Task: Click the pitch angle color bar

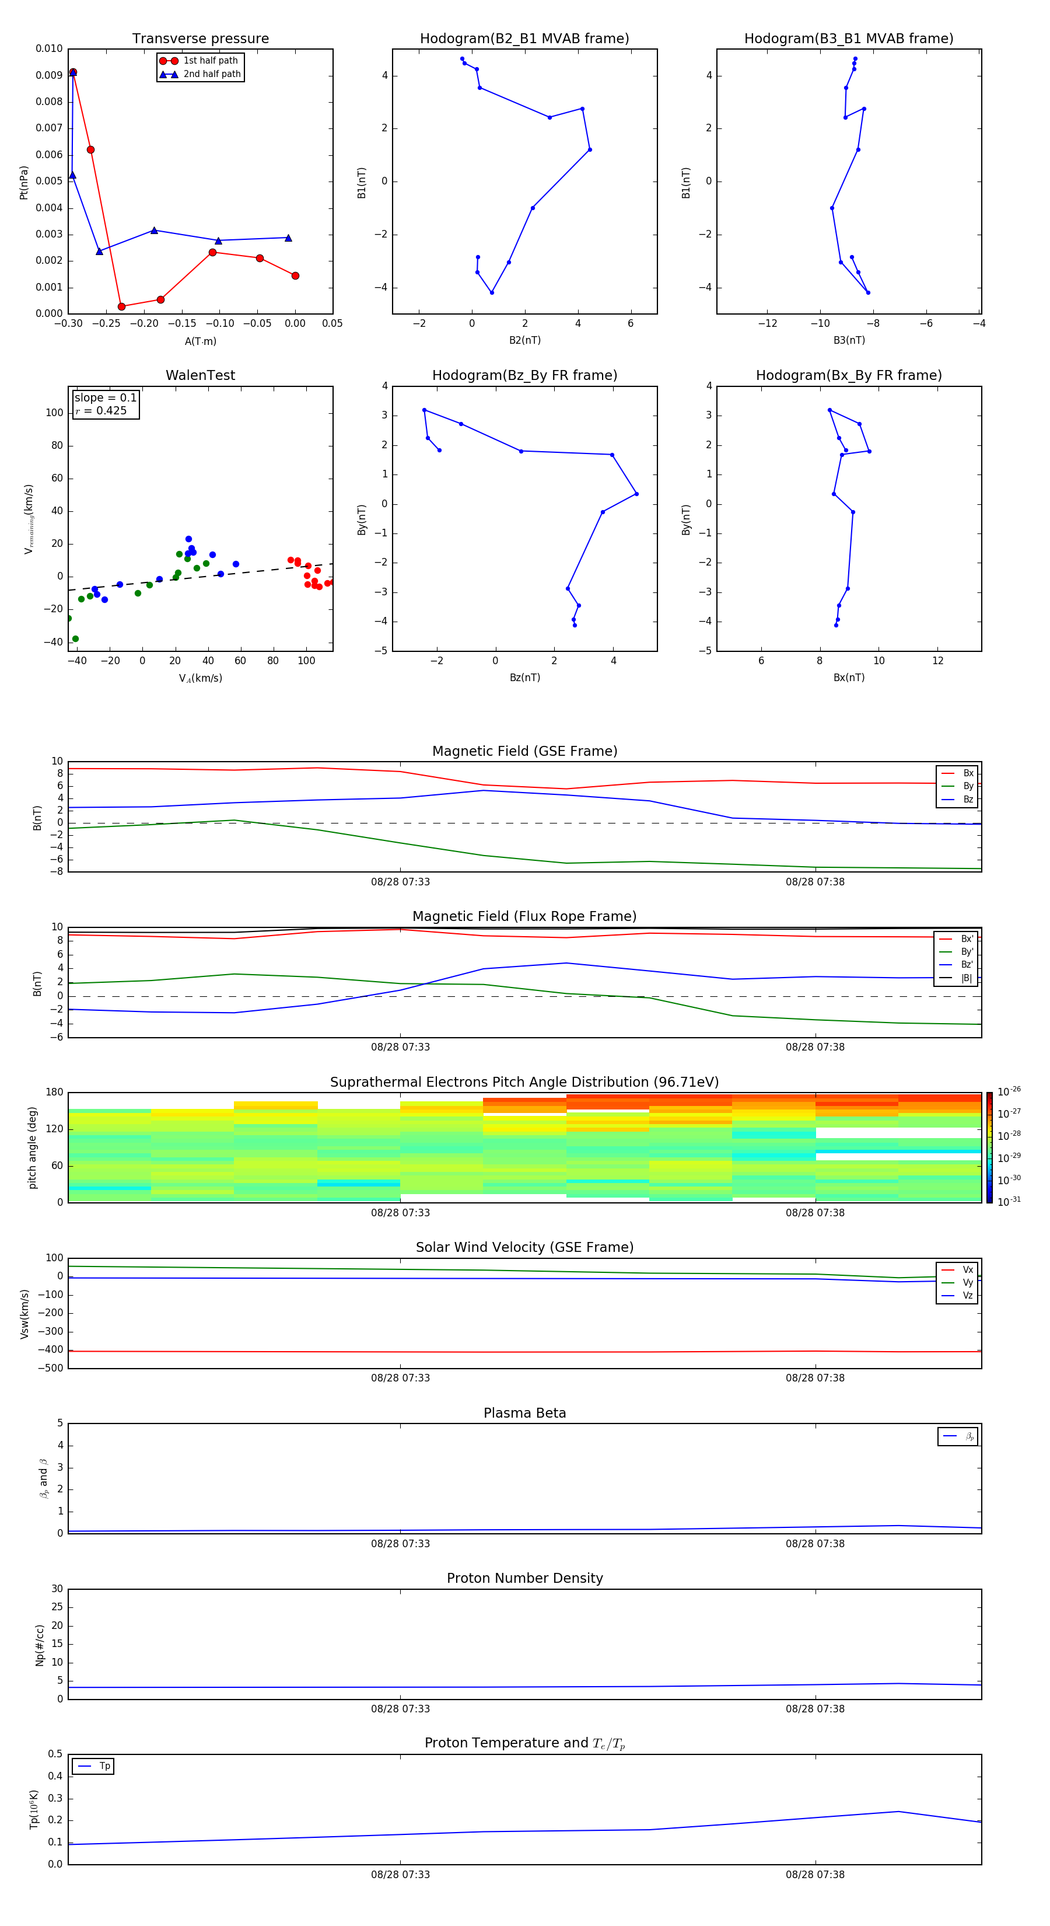Action: pyautogui.click(x=989, y=1147)
